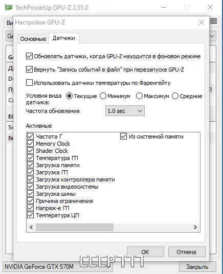Image resolution: width=223 pixels, height=274 pixels.
Task: Close the Настройки GPU-Z dialog with X
Action: pyautogui.click(x=202, y=22)
